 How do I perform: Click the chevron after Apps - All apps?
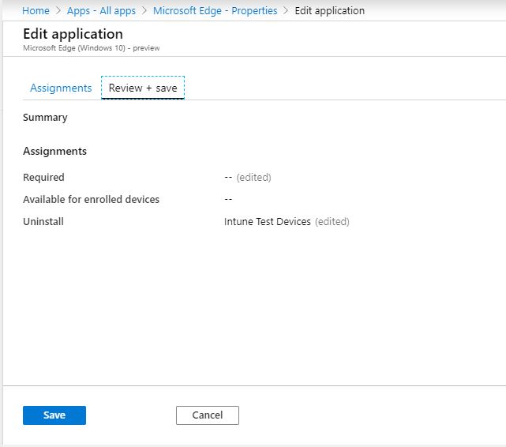pos(144,11)
